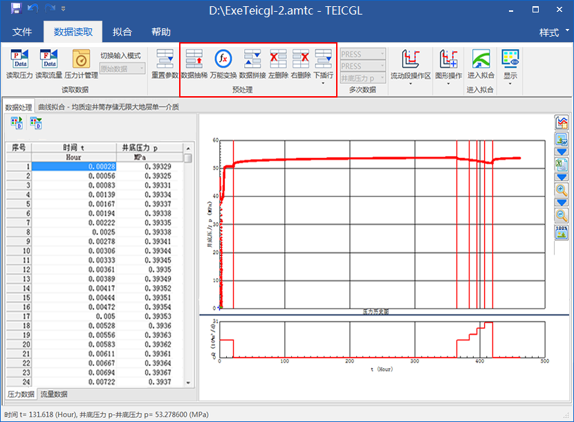Open the 样式 style menu
This screenshot has height=422, width=574.
click(x=553, y=33)
